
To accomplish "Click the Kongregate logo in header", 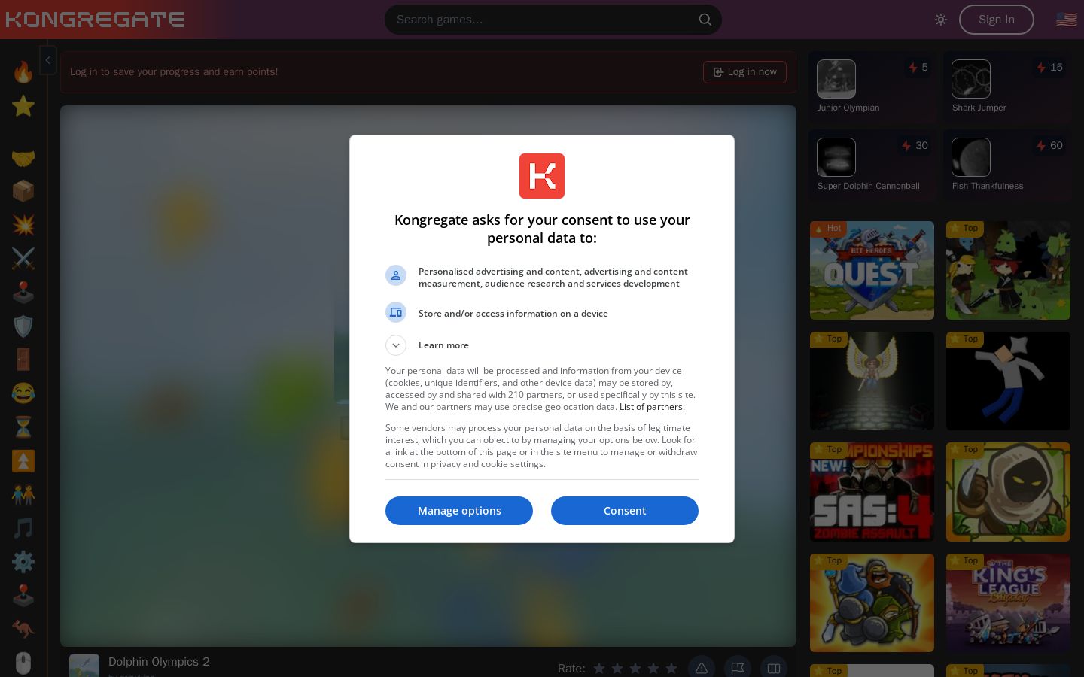I will pyautogui.click(x=95, y=20).
